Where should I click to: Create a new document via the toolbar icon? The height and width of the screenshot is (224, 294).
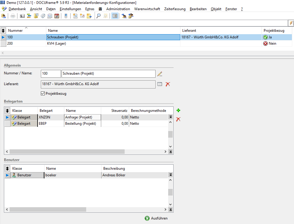75,16
